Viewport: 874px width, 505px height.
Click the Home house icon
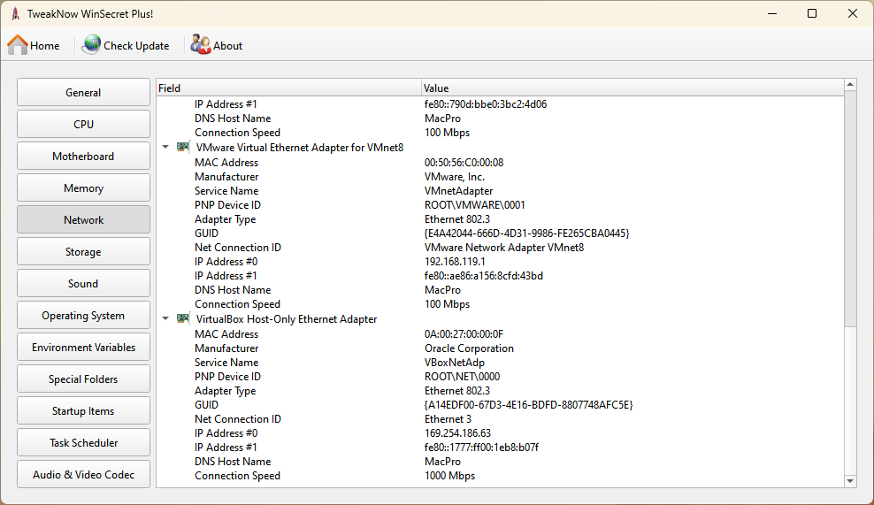coord(18,45)
